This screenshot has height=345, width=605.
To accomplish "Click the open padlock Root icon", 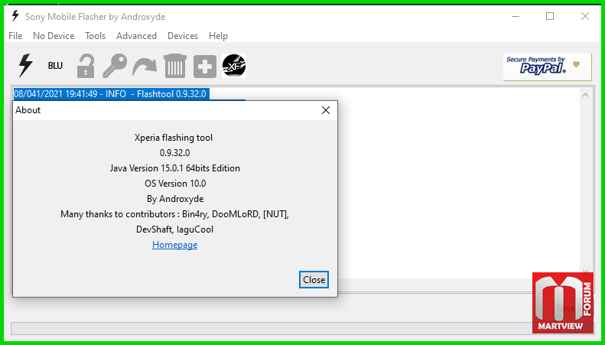I will pos(85,66).
